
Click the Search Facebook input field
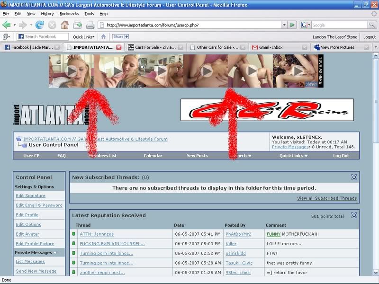(x=45, y=37)
